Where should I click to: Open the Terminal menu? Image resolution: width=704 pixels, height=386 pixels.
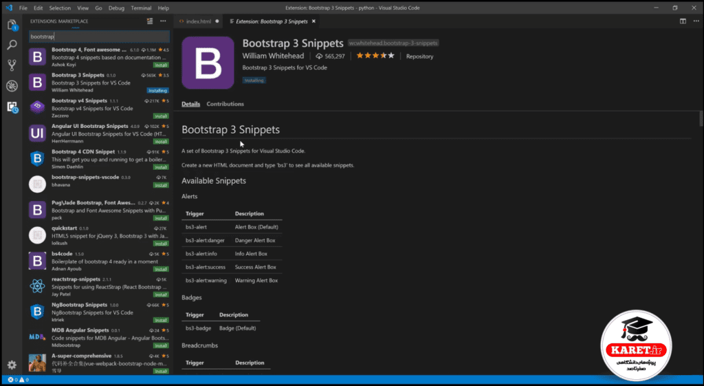pos(141,8)
